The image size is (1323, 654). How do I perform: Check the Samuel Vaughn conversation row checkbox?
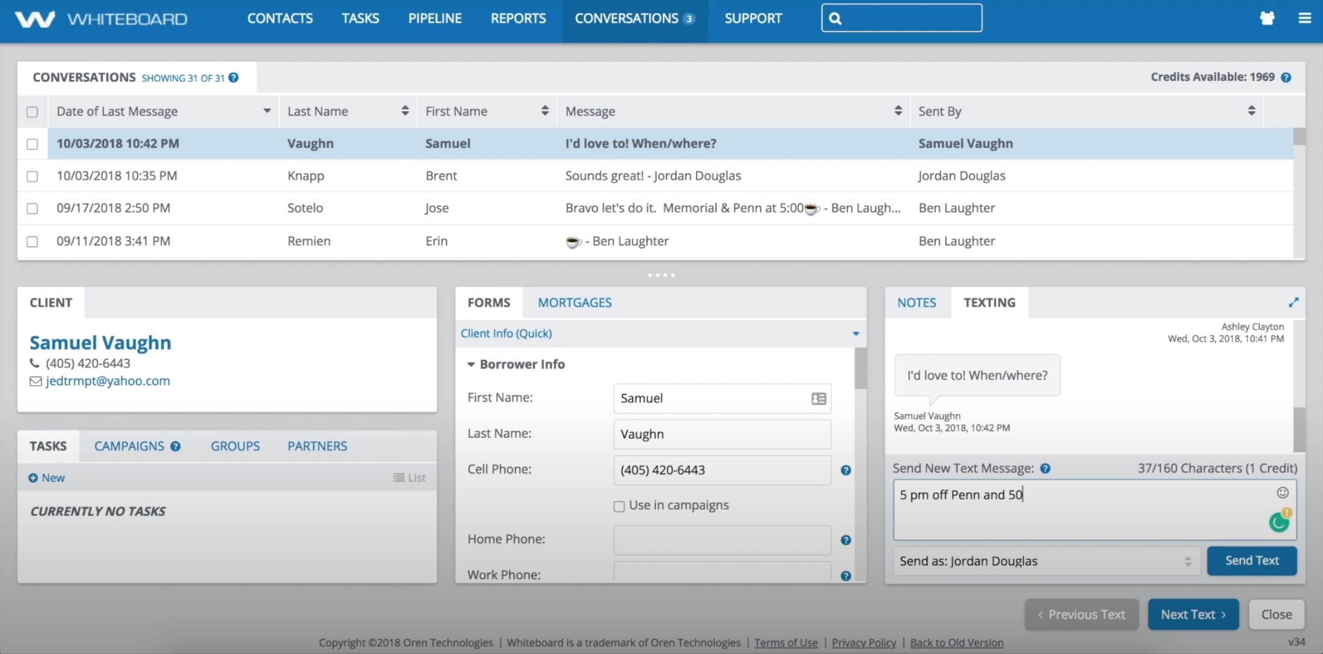tap(32, 144)
